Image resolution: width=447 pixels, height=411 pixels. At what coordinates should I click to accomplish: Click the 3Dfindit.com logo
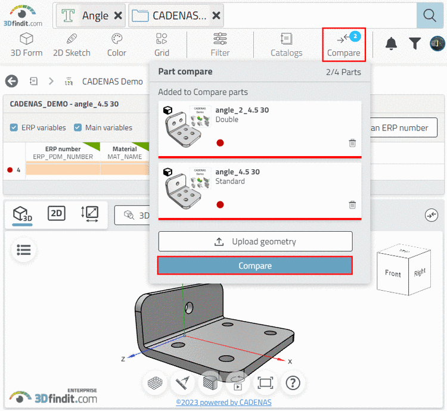(23, 15)
